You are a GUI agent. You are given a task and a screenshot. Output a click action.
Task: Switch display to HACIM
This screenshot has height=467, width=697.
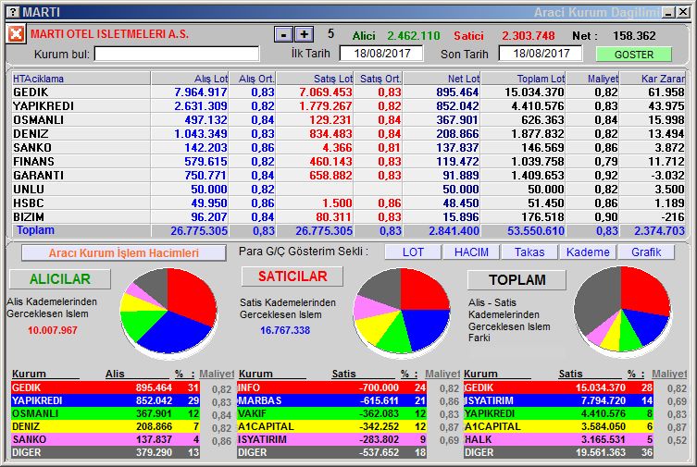[x=471, y=252]
